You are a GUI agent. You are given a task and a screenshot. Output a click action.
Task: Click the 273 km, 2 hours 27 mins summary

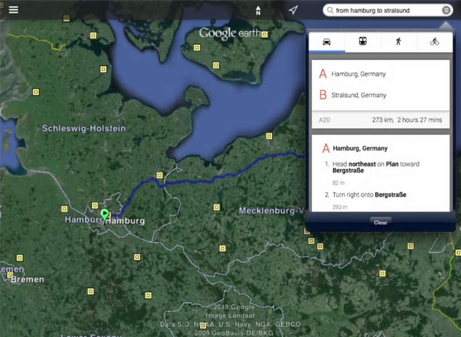pyautogui.click(x=407, y=120)
